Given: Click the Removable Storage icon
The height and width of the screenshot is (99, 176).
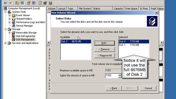Looking at the screenshot, I should click(x=13, y=33).
